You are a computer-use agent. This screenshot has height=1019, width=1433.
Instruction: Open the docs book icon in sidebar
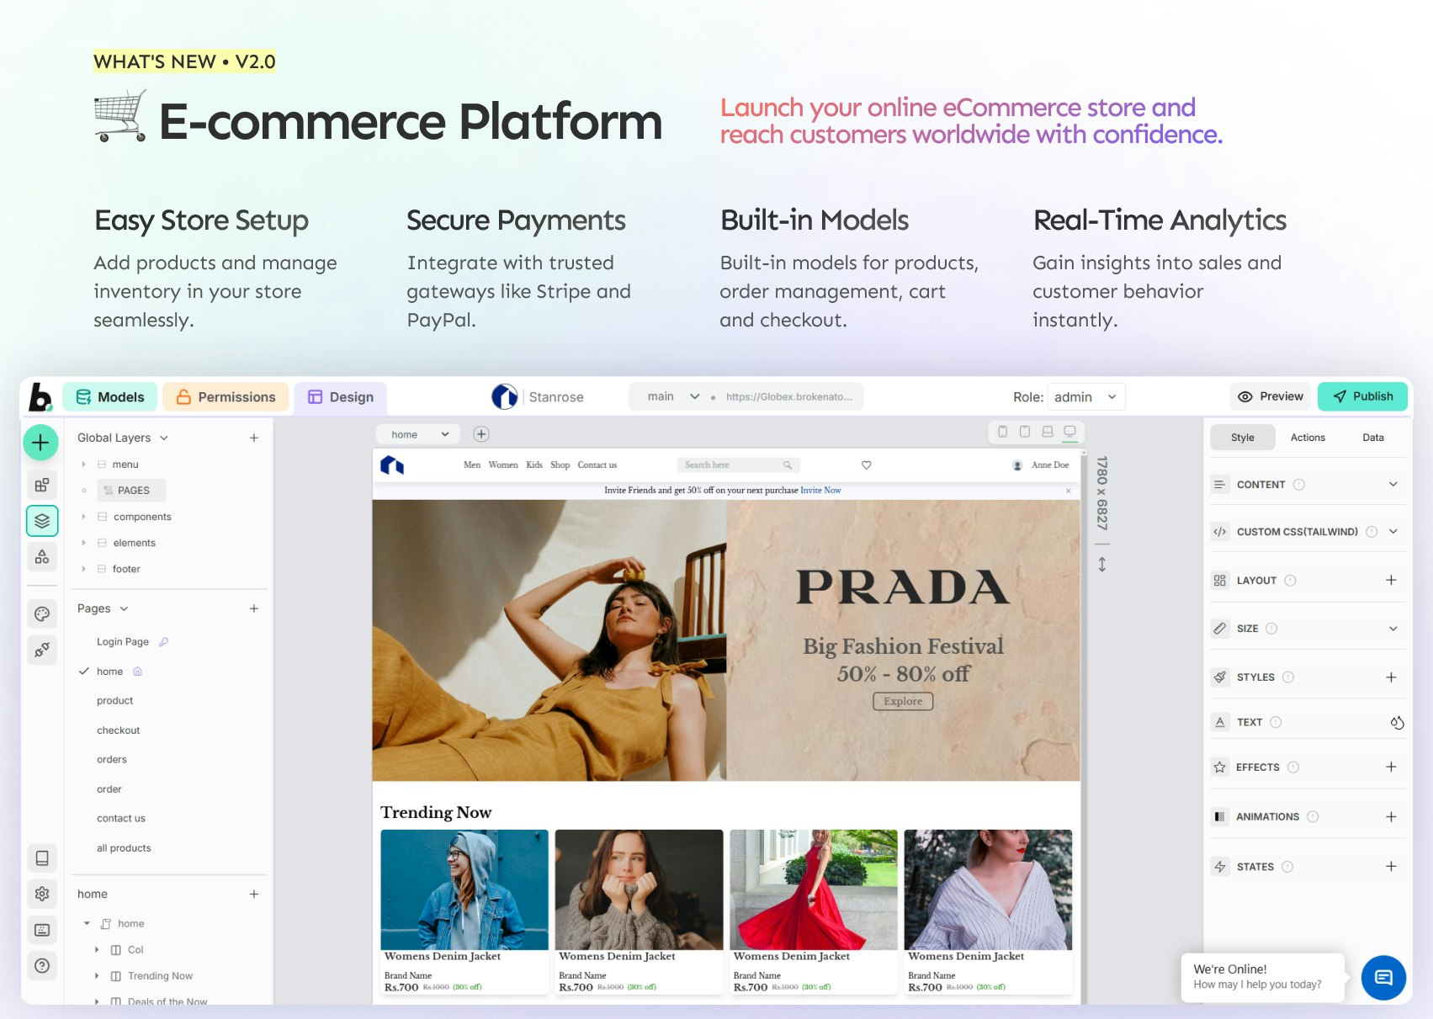[x=42, y=857]
